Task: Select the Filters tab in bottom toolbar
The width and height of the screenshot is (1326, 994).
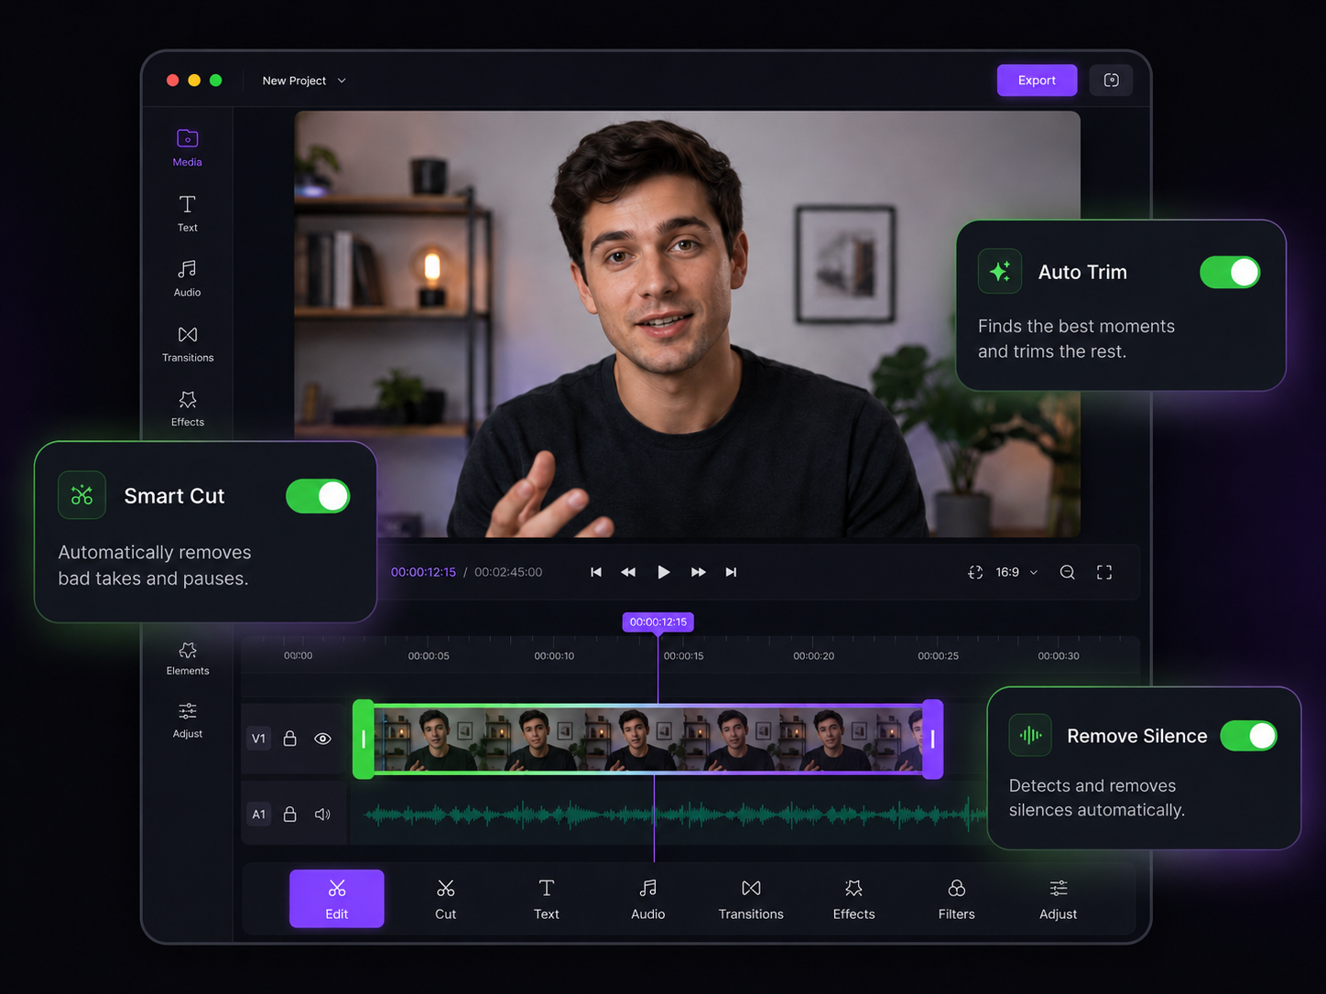Action: (957, 899)
